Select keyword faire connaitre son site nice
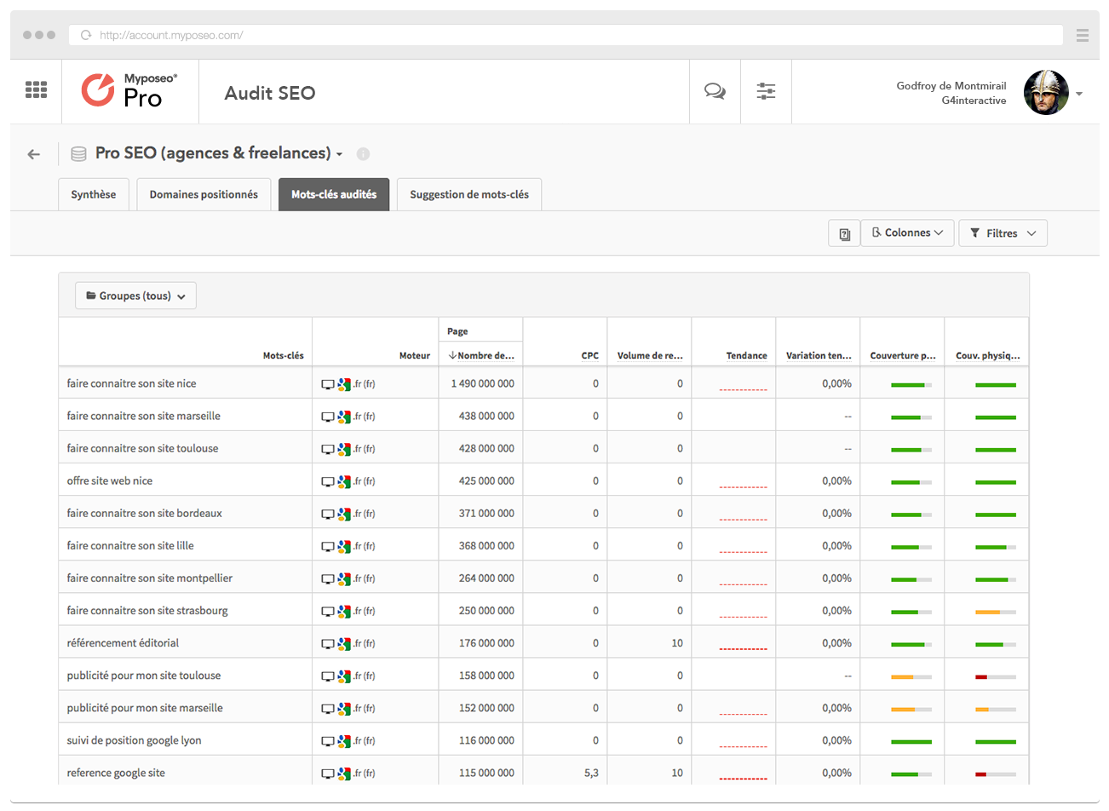1109x811 pixels. 131,383
